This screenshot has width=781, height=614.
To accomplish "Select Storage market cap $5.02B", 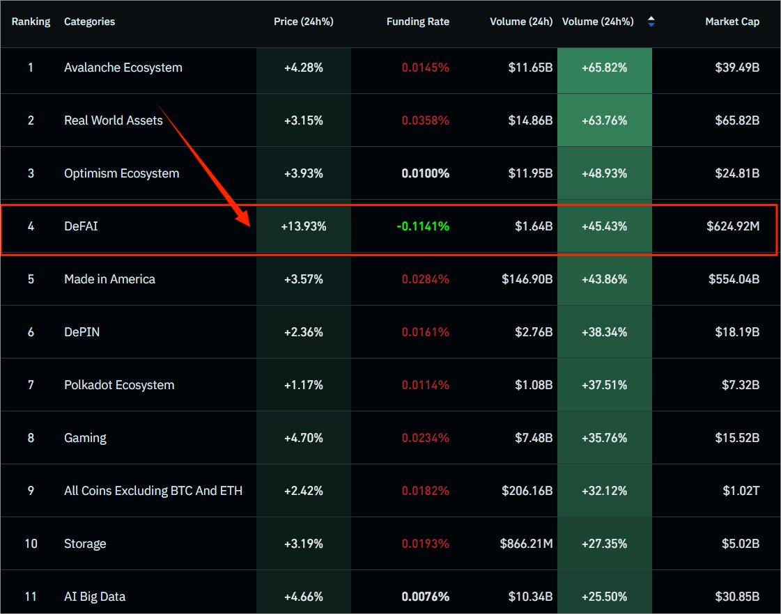I will coord(741,544).
